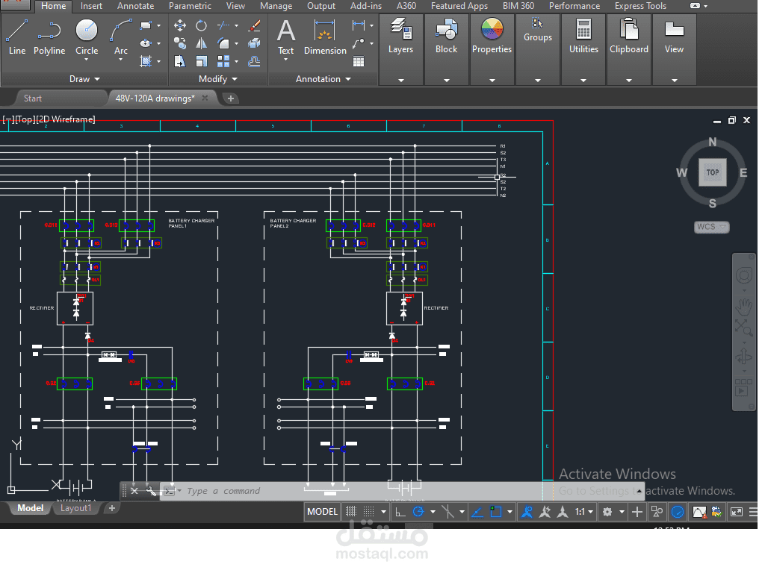Image resolution: width=765 pixels, height=573 pixels.
Task: Select the Arc tool
Action: click(x=121, y=36)
